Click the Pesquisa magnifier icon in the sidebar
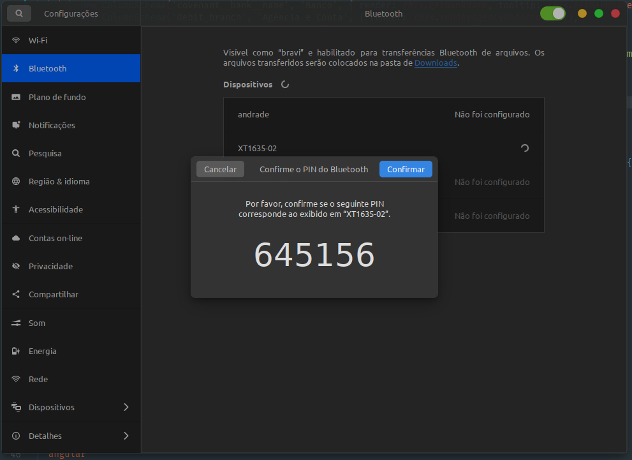 coord(16,153)
